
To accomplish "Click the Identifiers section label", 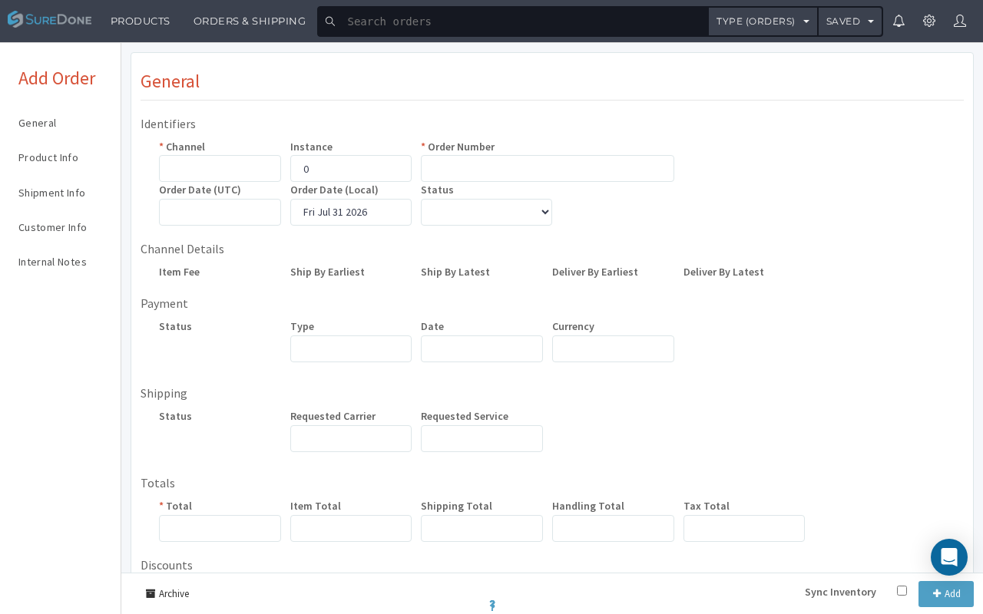I will pos(168,124).
